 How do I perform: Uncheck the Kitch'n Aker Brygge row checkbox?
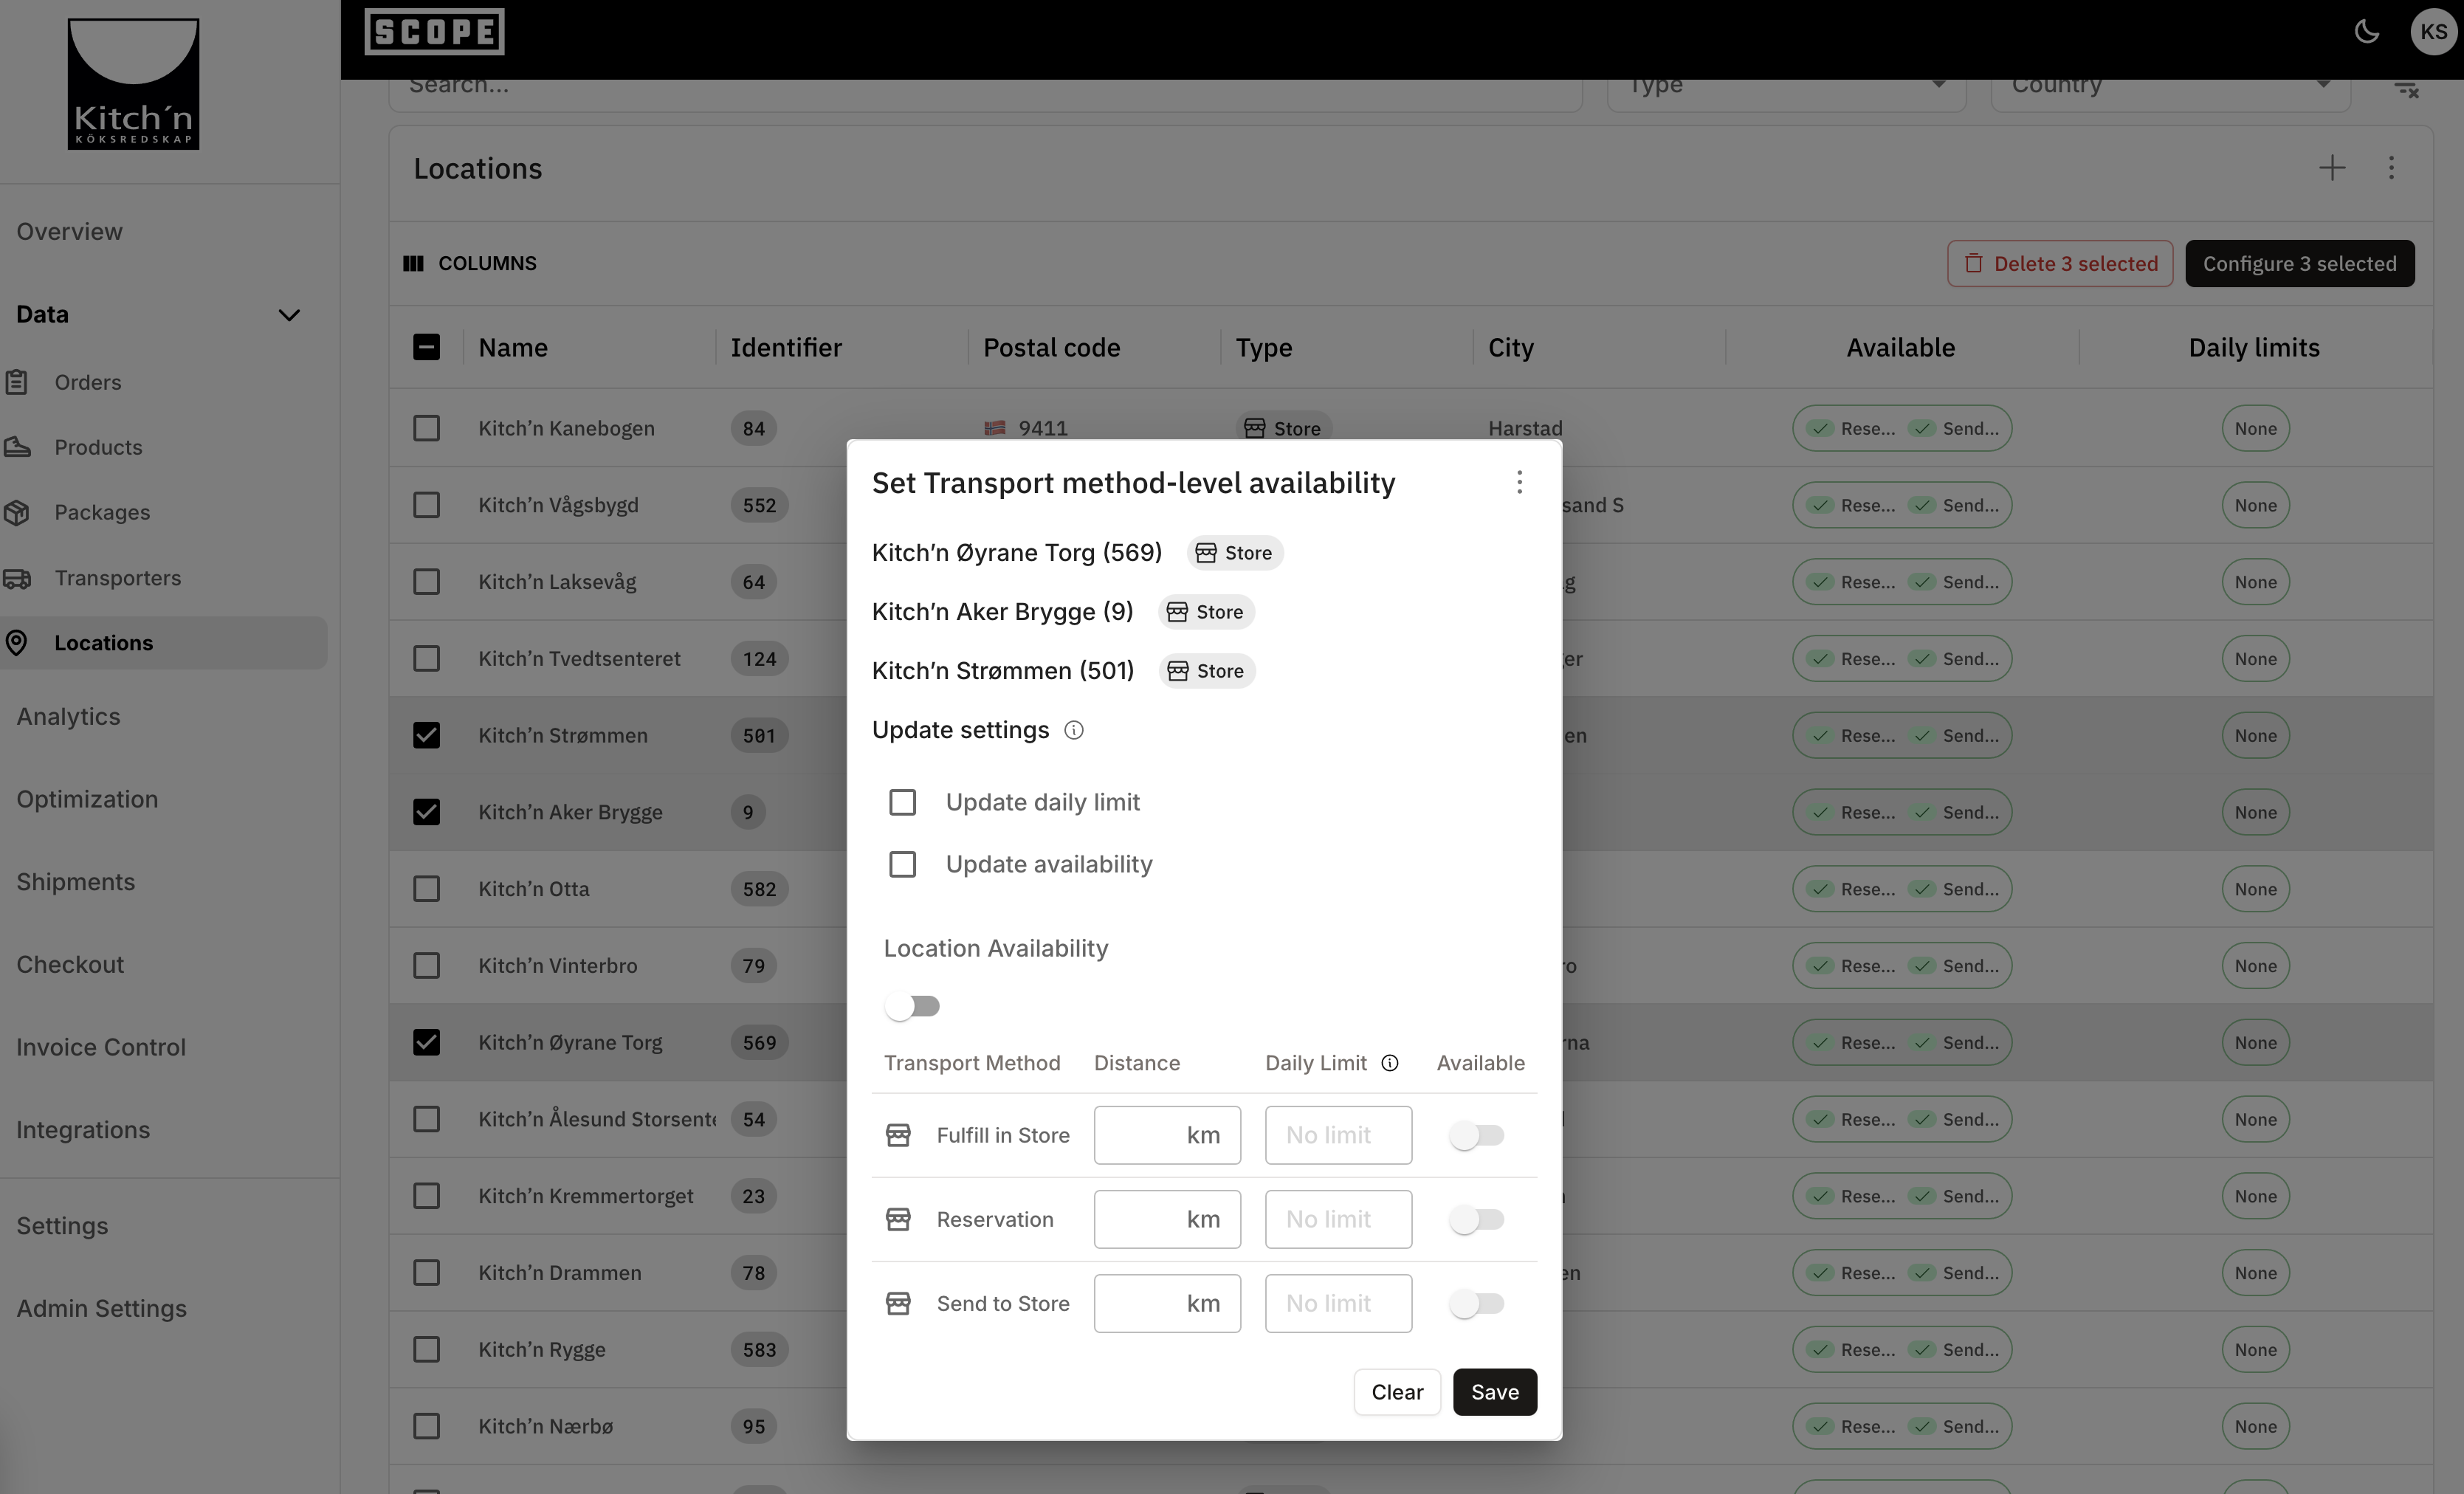[x=426, y=812]
